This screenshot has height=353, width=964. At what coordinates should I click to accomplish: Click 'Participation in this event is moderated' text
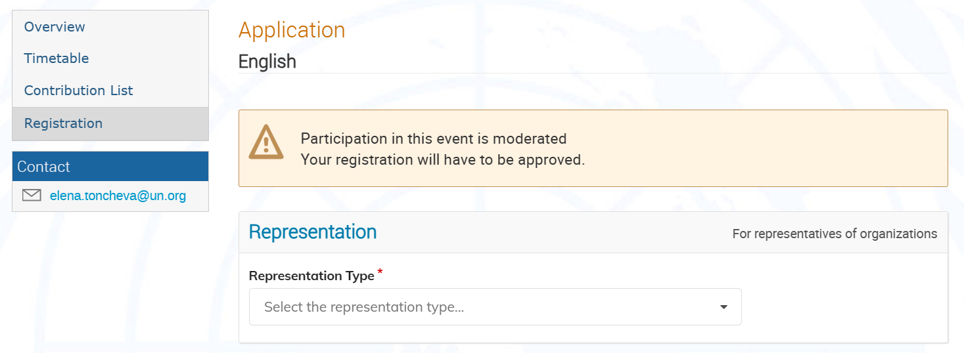434,138
